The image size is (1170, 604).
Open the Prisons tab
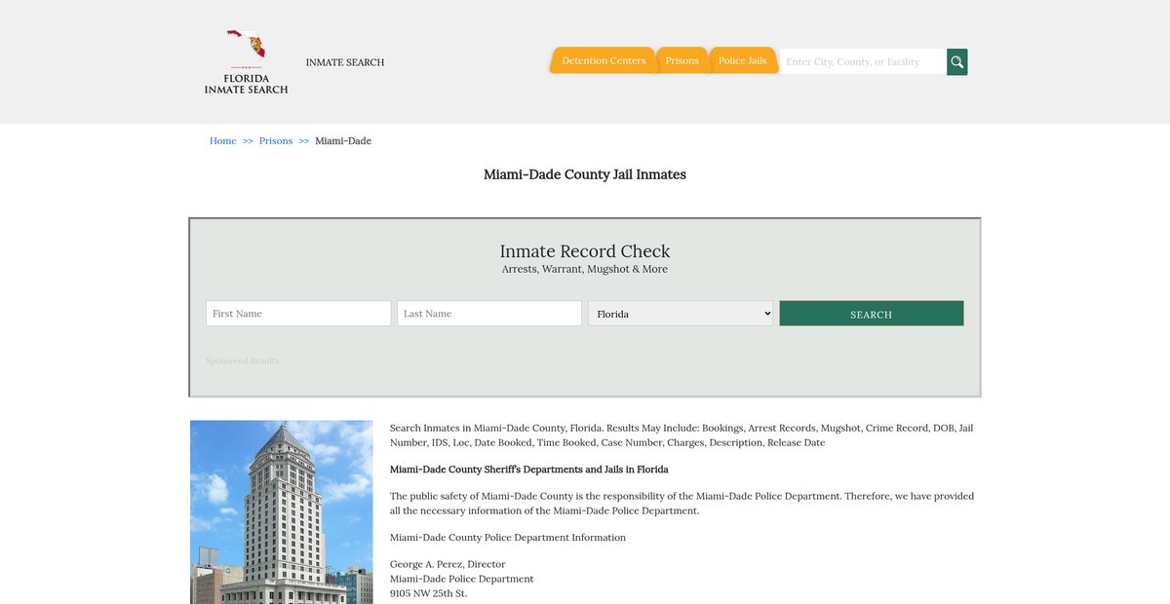point(682,60)
